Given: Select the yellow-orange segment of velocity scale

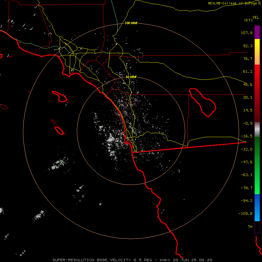Looking at the screenshot, I should pos(257,52).
